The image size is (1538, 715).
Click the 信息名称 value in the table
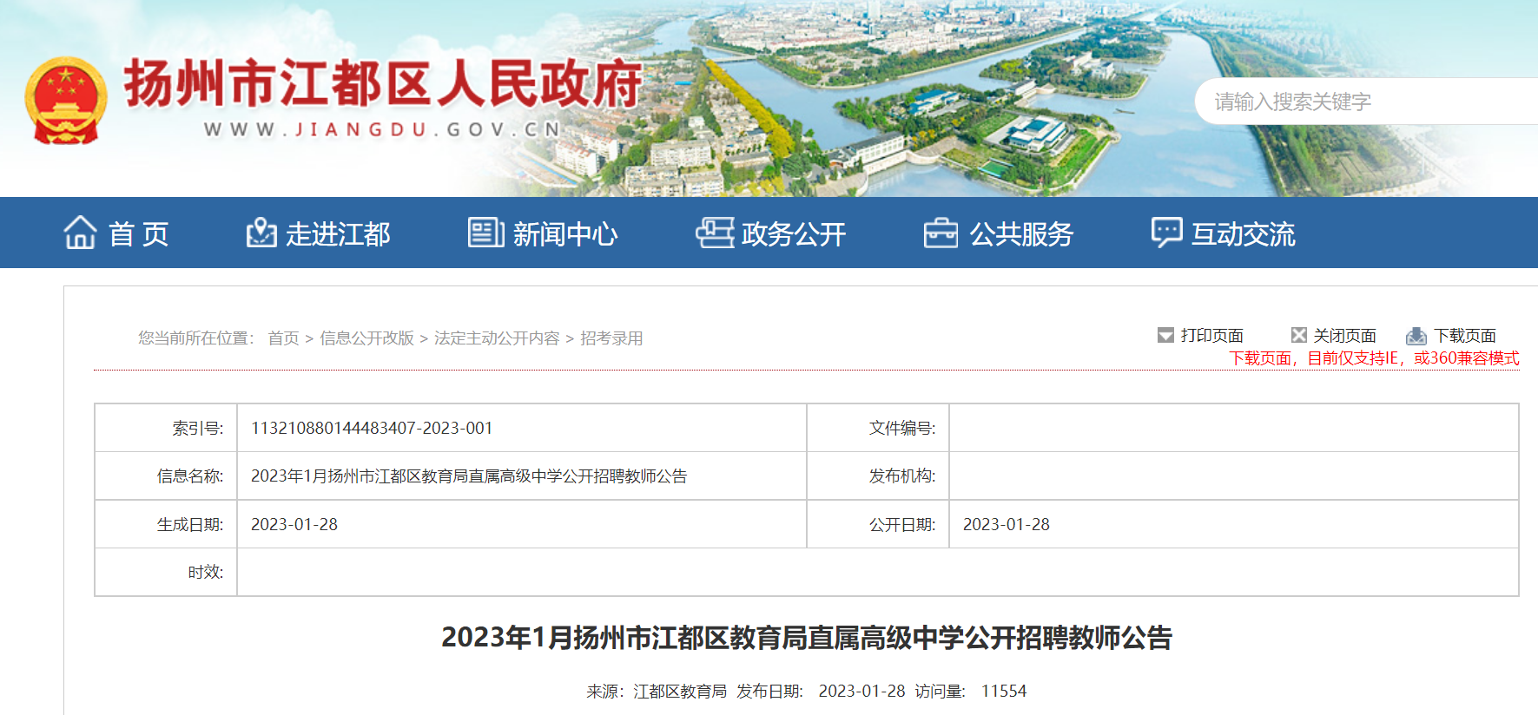point(469,476)
